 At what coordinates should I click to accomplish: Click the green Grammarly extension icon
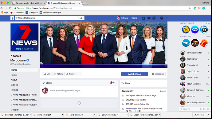pos(195,8)
